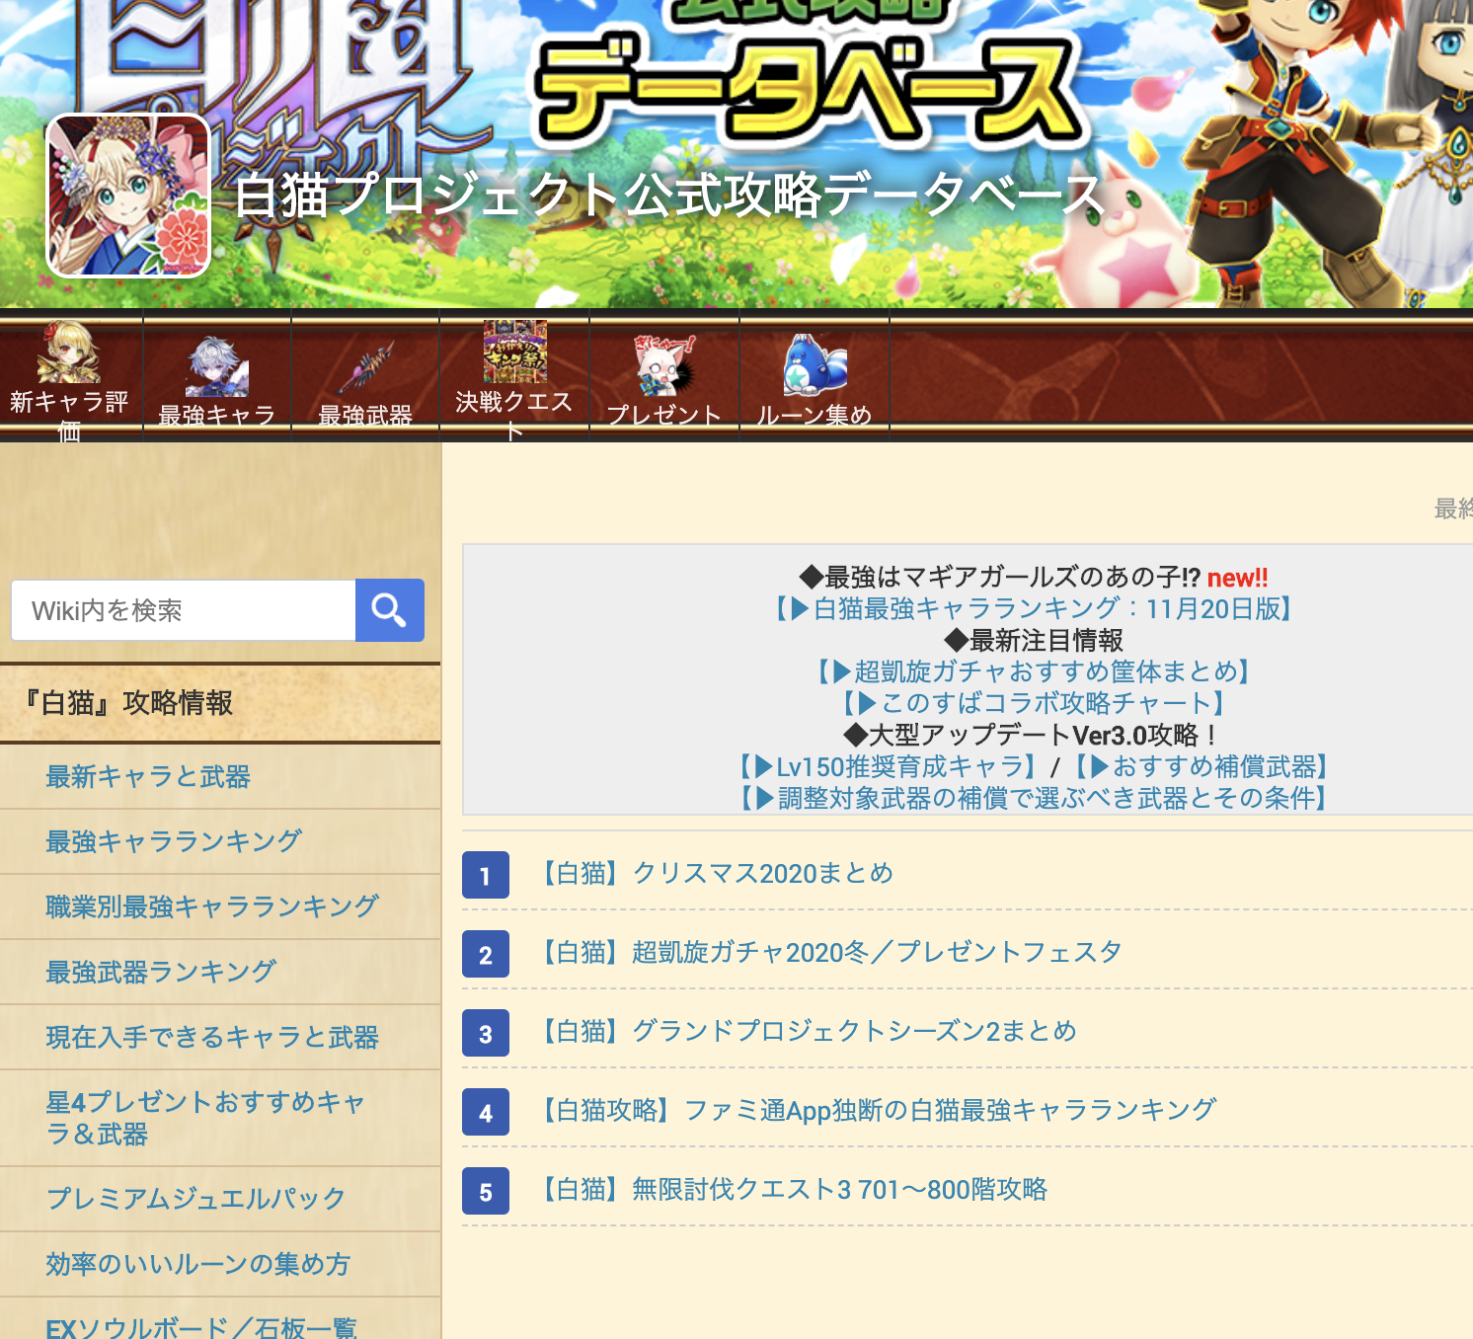Click the 最強武器 weapon icon

(x=365, y=366)
